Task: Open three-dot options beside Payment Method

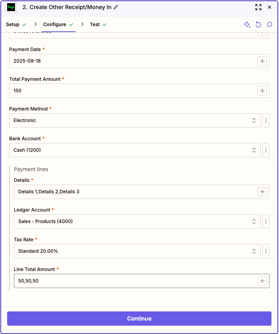Action: click(266, 120)
